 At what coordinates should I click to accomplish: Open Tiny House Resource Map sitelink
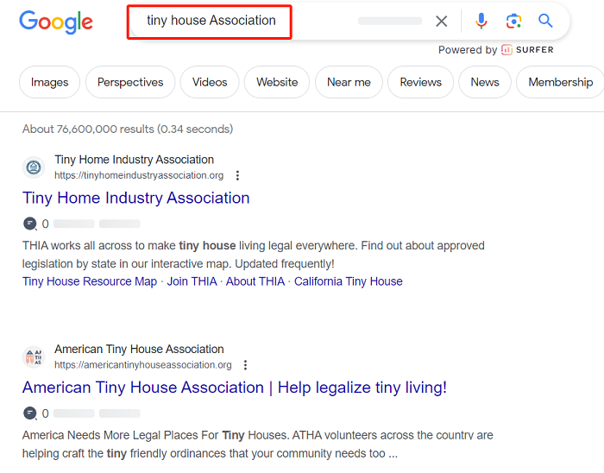point(90,281)
